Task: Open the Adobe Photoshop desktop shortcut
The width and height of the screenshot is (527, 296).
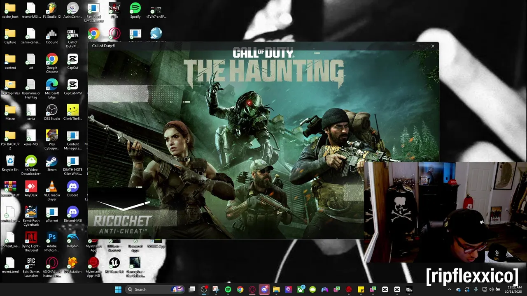Action: (52, 243)
